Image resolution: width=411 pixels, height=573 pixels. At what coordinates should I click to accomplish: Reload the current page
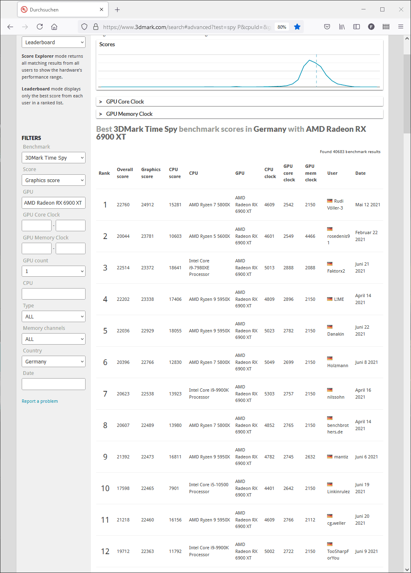(x=40, y=27)
